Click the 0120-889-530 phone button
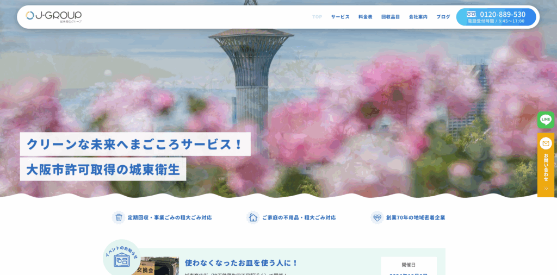 (x=496, y=17)
